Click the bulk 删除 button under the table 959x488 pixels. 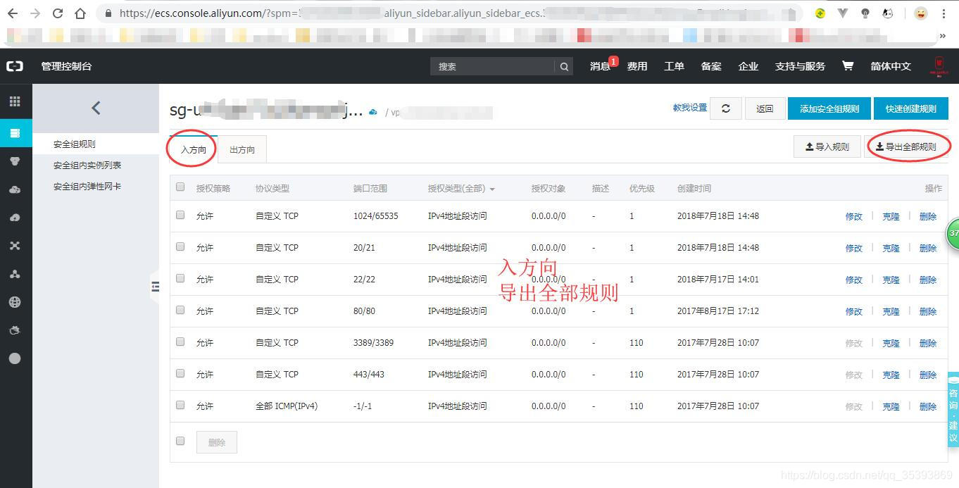click(217, 442)
